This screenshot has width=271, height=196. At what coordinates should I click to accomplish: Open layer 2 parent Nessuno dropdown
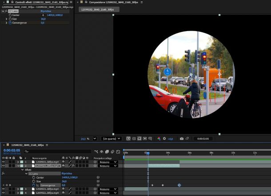(x=108, y=166)
